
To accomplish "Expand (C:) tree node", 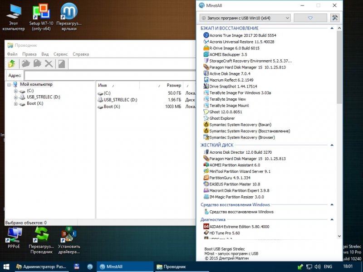I will [x=15, y=91].
